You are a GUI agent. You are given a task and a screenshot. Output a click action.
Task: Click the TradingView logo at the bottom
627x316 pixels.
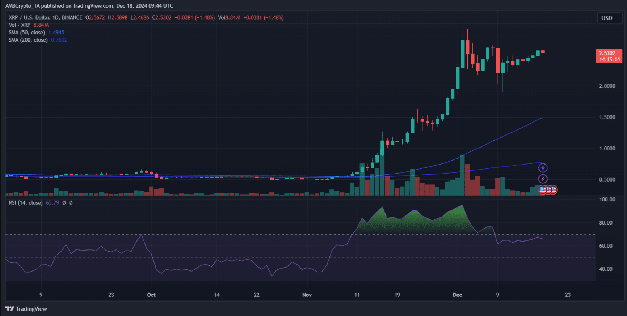tap(26, 309)
